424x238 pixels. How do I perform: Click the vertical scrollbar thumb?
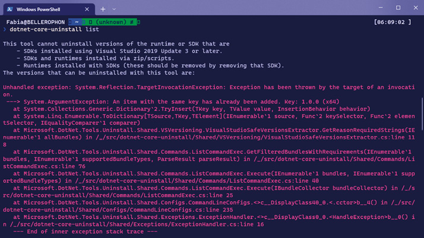click(x=422, y=114)
